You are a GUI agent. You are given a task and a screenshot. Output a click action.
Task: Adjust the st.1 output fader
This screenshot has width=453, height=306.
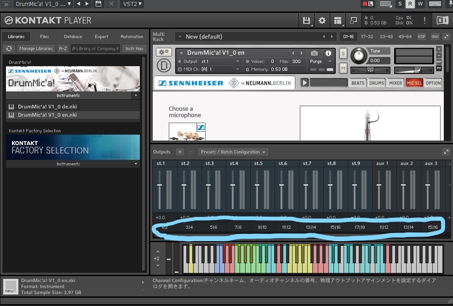[x=160, y=185]
